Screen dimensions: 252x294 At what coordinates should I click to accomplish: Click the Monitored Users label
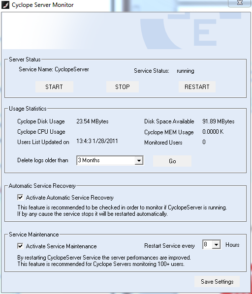(163, 143)
